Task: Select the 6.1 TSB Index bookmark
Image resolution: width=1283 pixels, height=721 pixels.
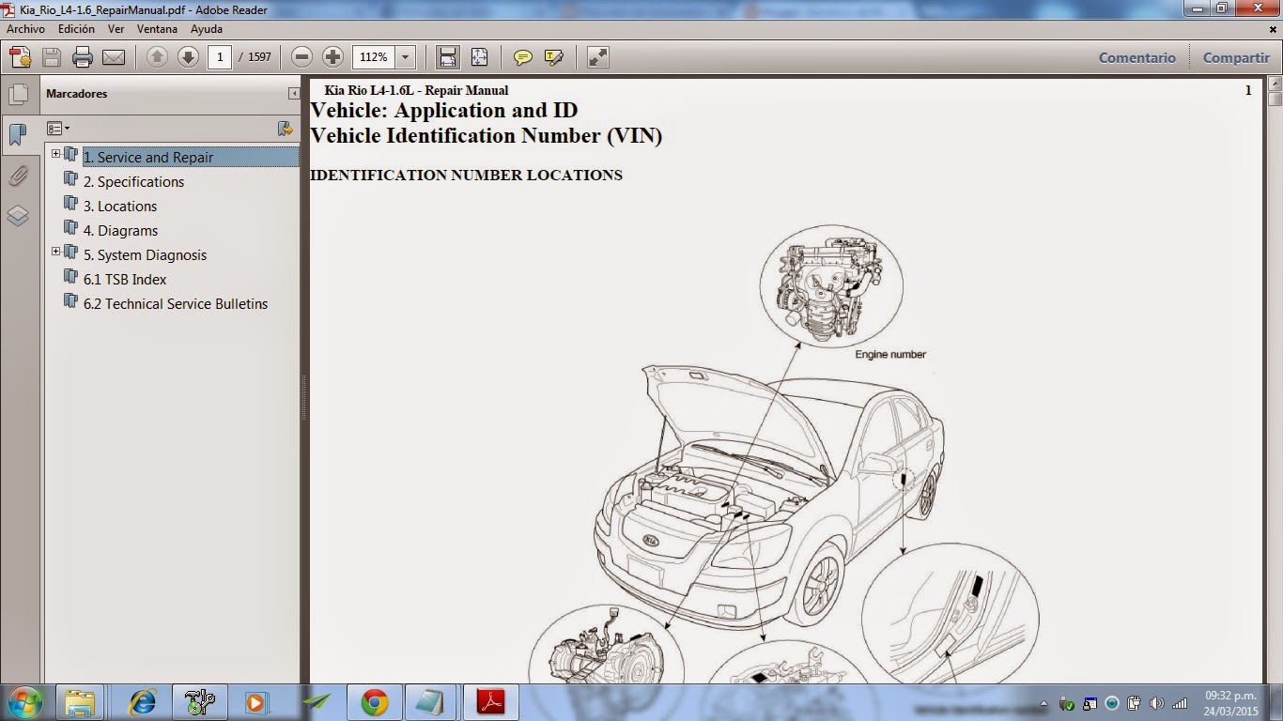Action: [x=125, y=280]
